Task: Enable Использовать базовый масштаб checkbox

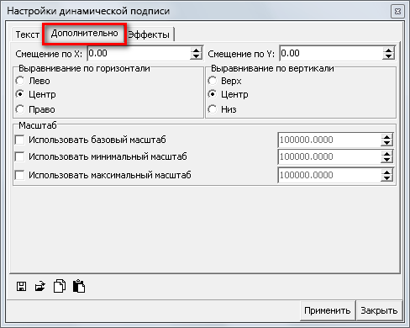Action: (19, 140)
